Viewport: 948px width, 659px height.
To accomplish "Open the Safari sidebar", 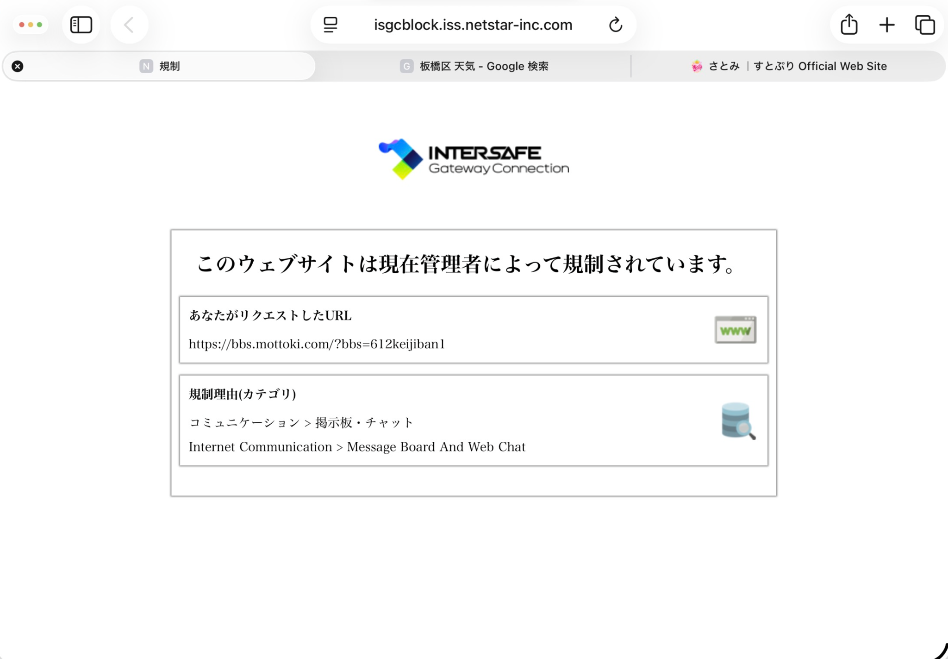I will tap(81, 25).
